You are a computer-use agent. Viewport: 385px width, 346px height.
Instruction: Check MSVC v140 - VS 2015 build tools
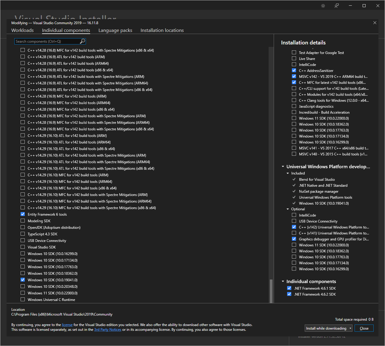click(294, 154)
